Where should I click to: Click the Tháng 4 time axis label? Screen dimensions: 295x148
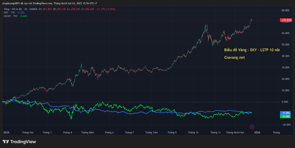(x=67, y=133)
